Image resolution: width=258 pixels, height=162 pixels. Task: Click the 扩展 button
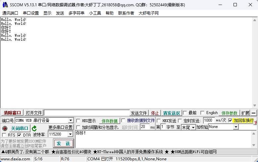(245, 113)
